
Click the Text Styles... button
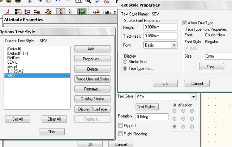[x=147, y=107]
